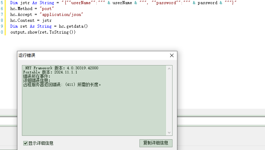Image resolution: width=265 pixels, height=150 pixels.
Task: Click the .NET Framework version line
Action: click(x=61, y=68)
